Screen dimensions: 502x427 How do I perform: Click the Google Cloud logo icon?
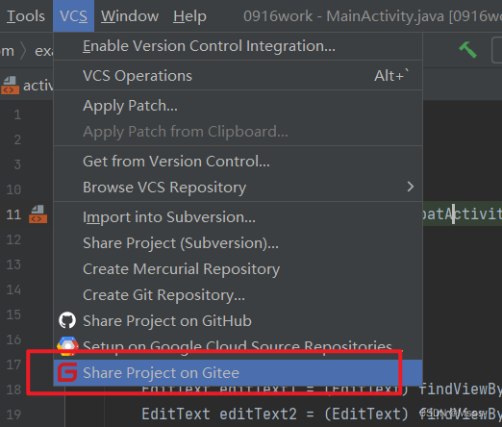pos(67,345)
